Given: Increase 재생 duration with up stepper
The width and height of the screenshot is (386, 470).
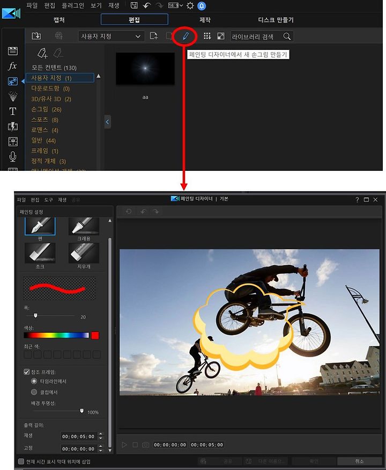Looking at the screenshot, I should 101,434.
